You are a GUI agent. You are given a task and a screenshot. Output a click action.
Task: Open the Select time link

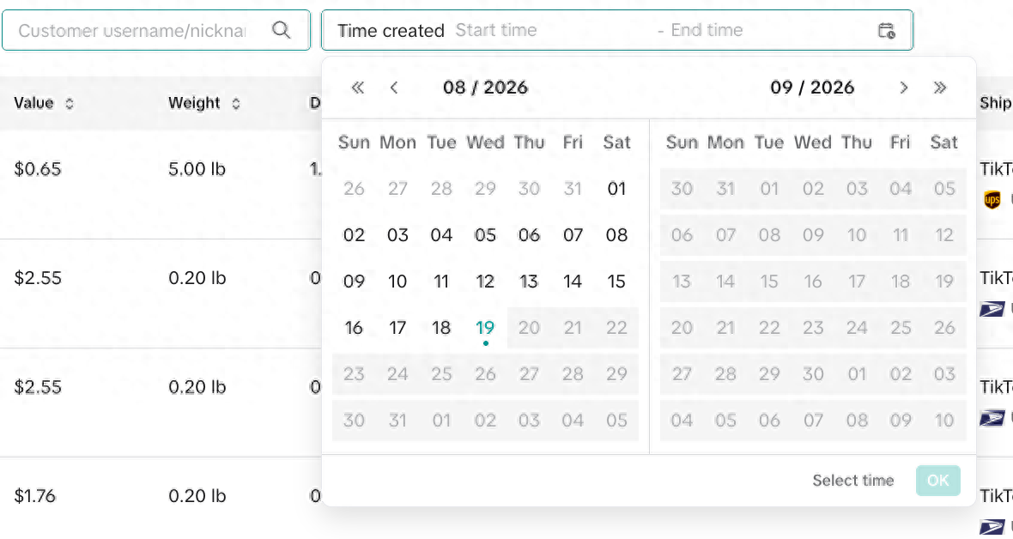[852, 480]
